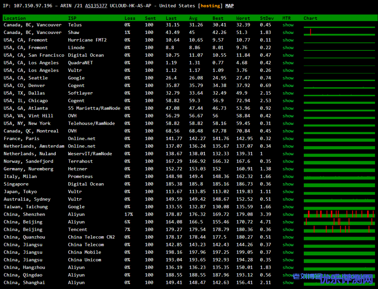The height and width of the screenshot is (289, 378).
Task: Click the Vancouver Shaw chart with red spike
Action: (339, 32)
